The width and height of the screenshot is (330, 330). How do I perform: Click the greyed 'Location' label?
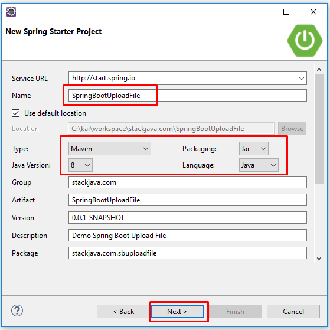(x=25, y=129)
